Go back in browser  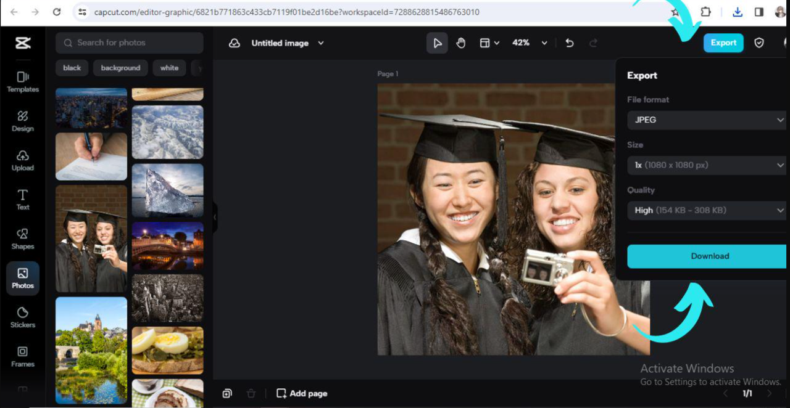tap(14, 12)
